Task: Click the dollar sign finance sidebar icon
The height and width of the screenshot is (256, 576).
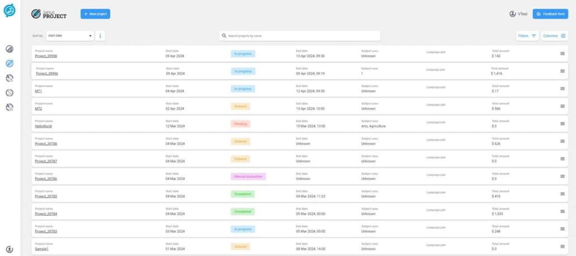Action: click(10, 93)
